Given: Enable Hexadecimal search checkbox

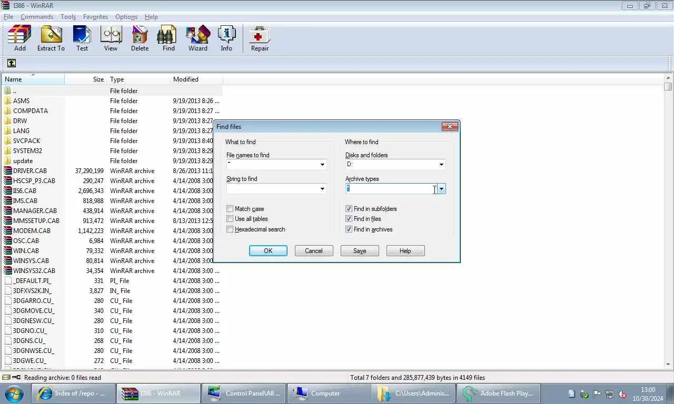Looking at the screenshot, I should (230, 229).
